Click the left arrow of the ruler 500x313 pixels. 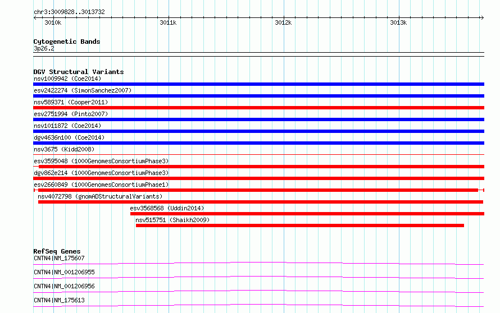35,18
